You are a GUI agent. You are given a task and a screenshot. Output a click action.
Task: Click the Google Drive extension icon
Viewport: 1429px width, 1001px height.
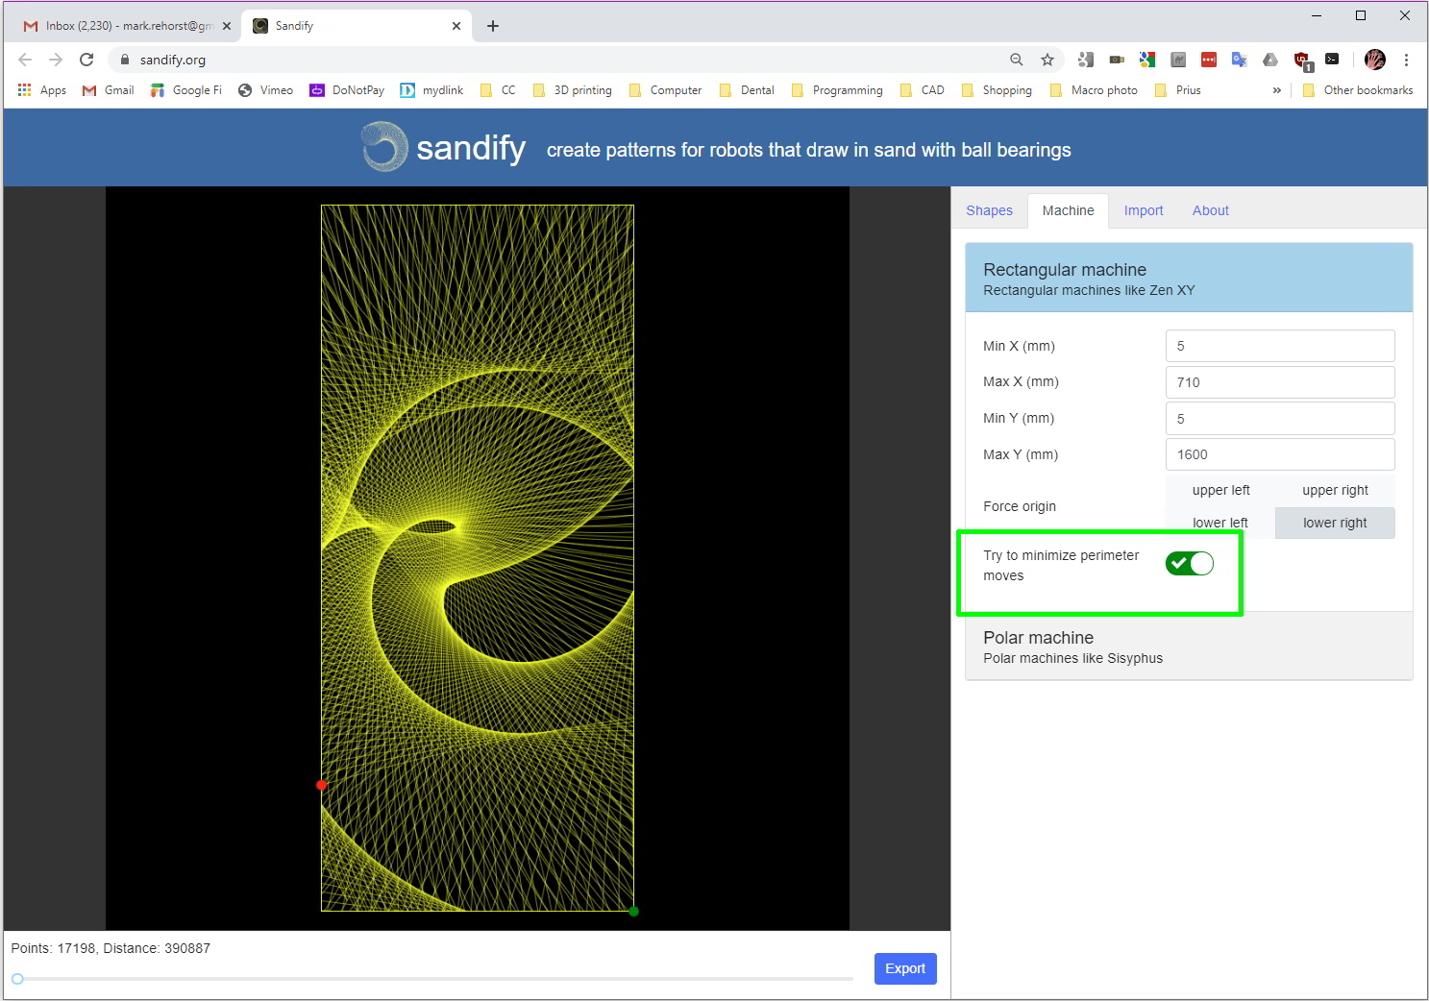click(1270, 60)
